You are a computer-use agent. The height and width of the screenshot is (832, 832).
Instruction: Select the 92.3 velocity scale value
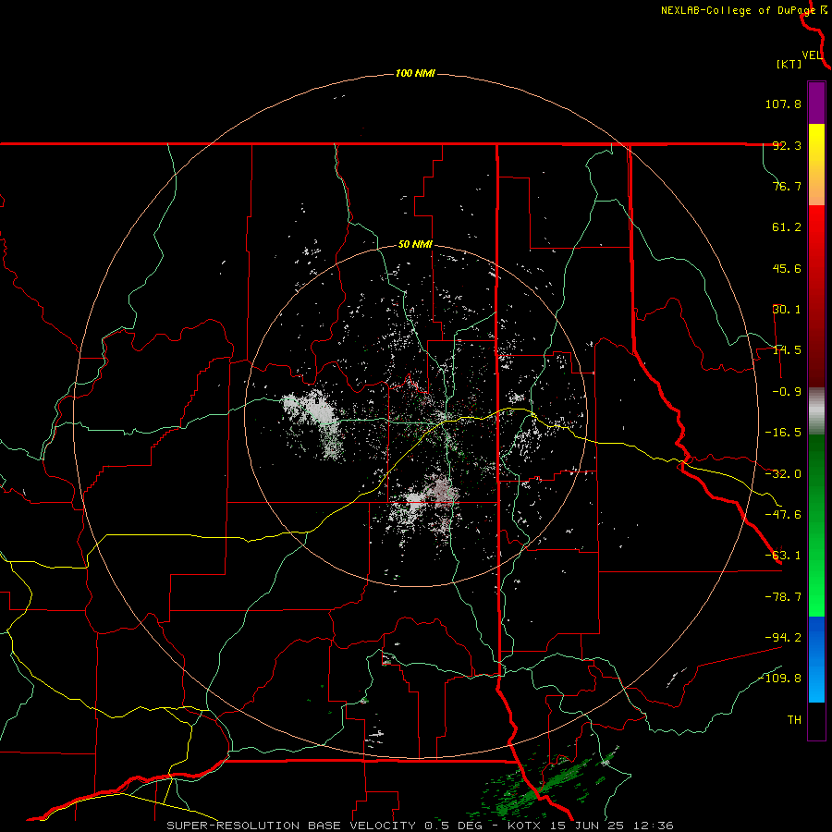pos(787,145)
